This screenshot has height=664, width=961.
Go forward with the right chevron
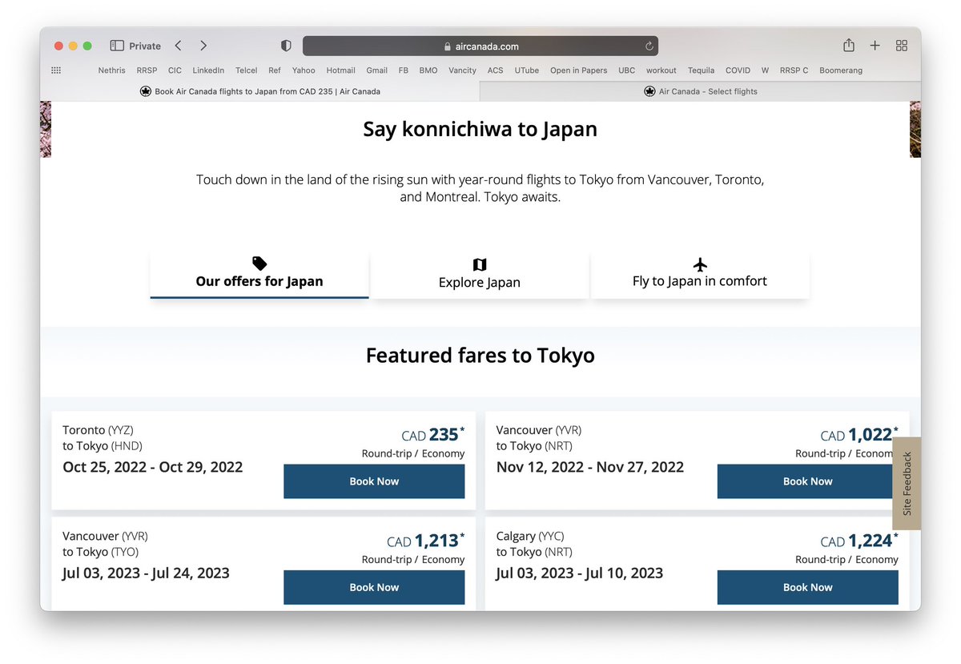pos(203,46)
